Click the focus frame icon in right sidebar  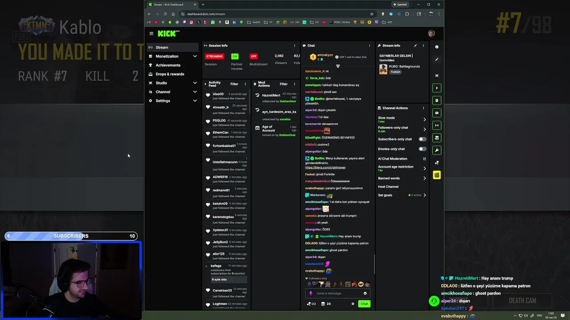437,75
